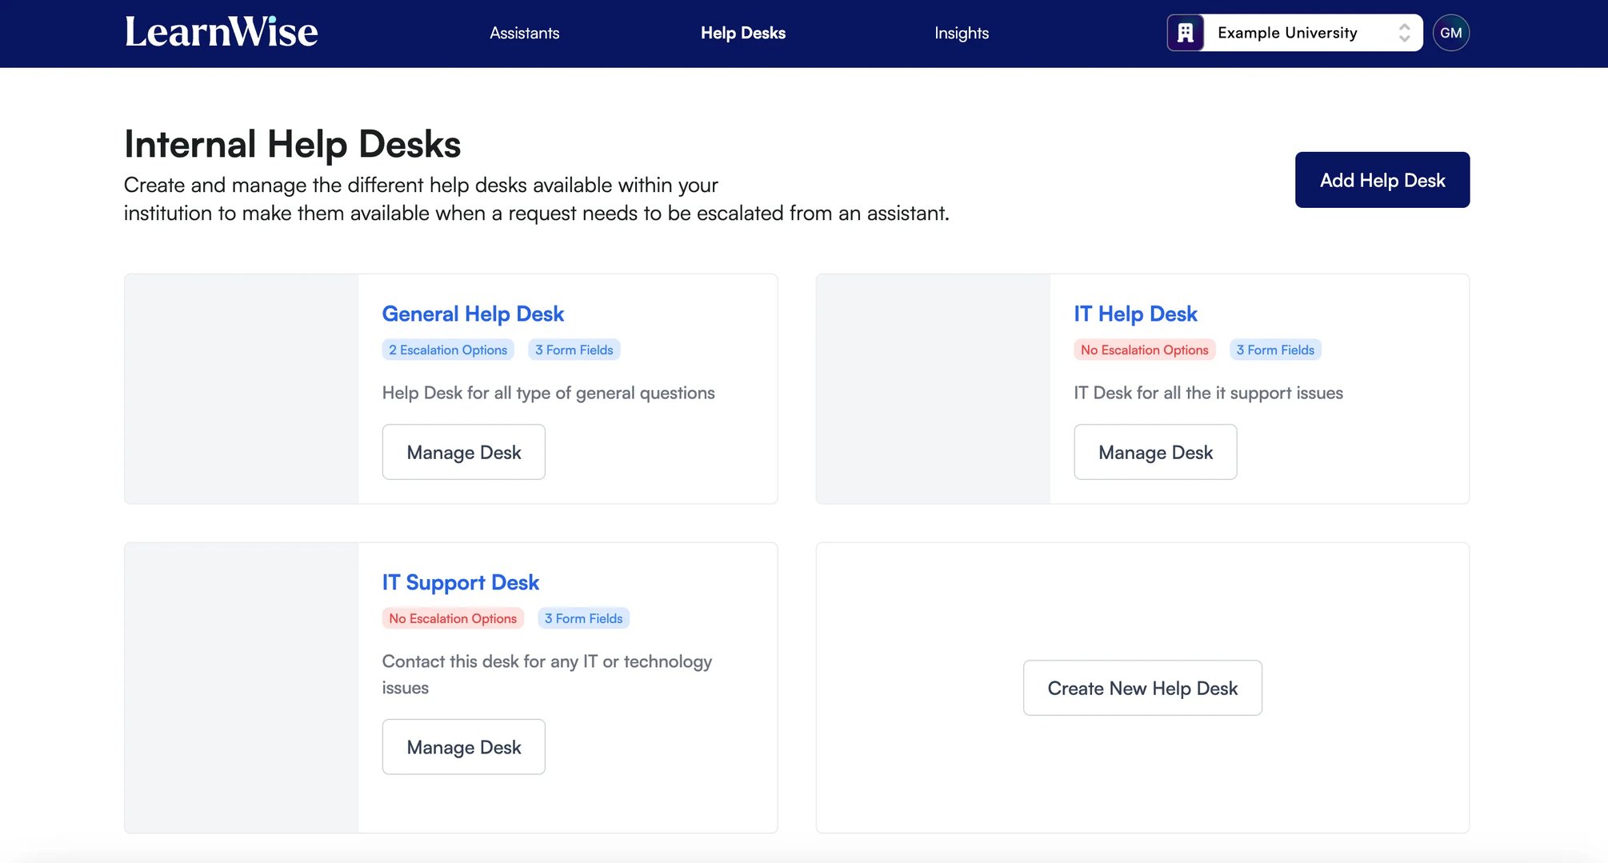Open the GM user avatar menu
The height and width of the screenshot is (863, 1608).
tap(1451, 33)
